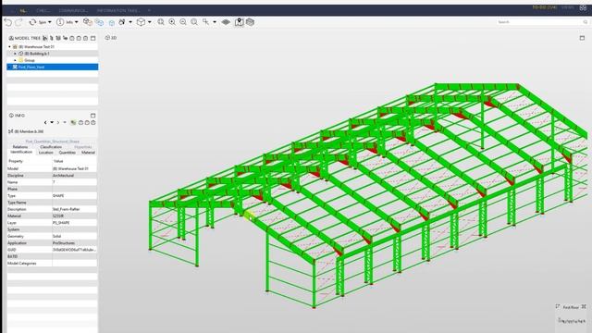Switch to the INFORMATION TAKEOFF tab

click(117, 10)
